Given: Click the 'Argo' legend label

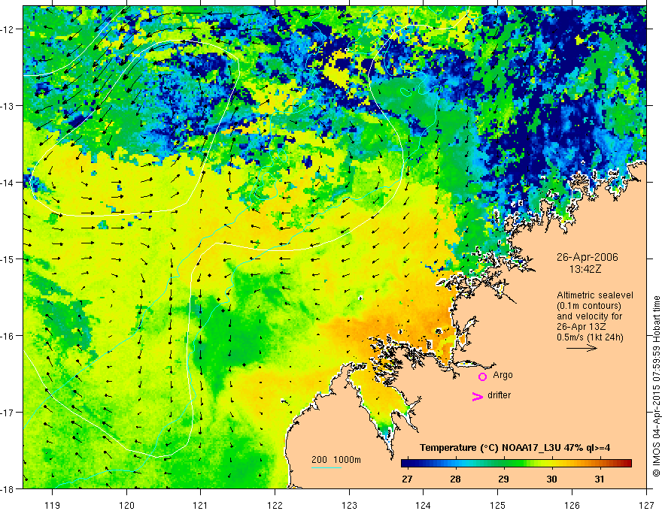Looking at the screenshot, I should click(503, 375).
